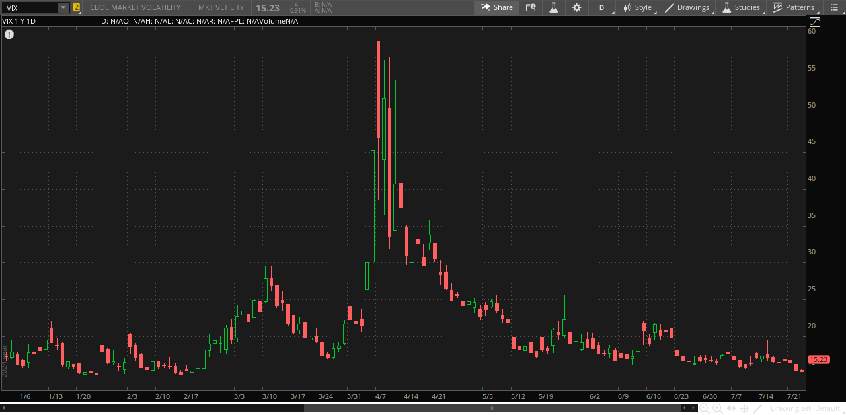Open the alerts calendar icon next to Share
This screenshot has width=846, height=415.
pyautogui.click(x=531, y=7)
